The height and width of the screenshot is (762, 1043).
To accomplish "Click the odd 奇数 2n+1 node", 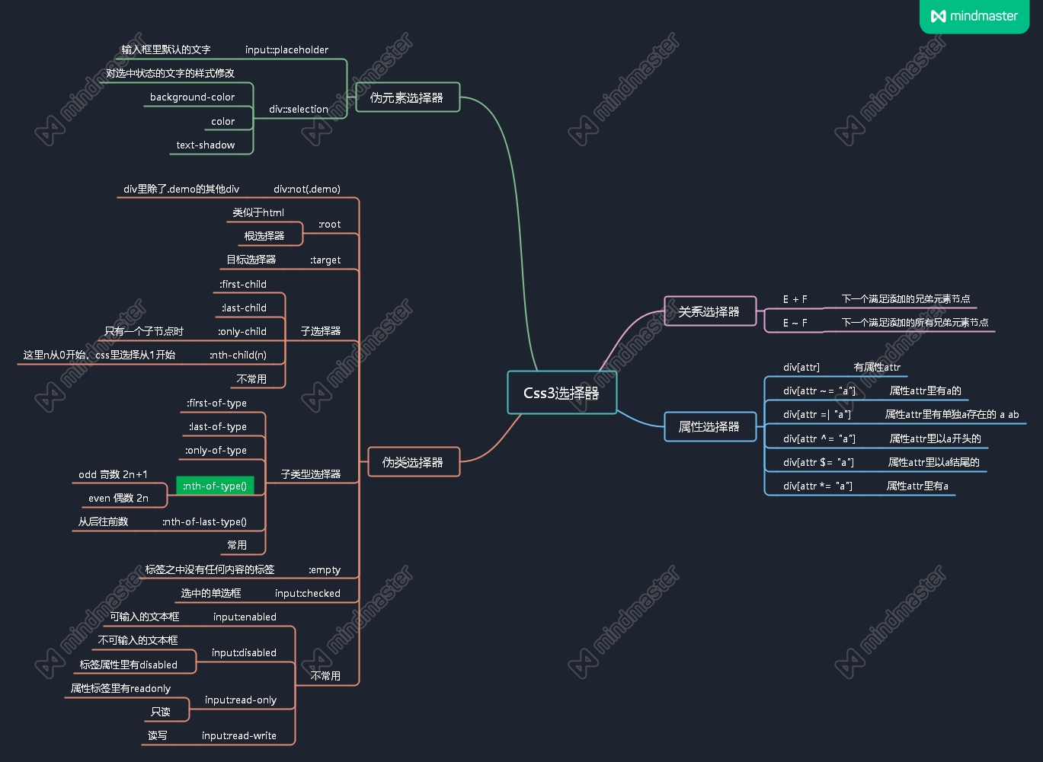I will (113, 475).
